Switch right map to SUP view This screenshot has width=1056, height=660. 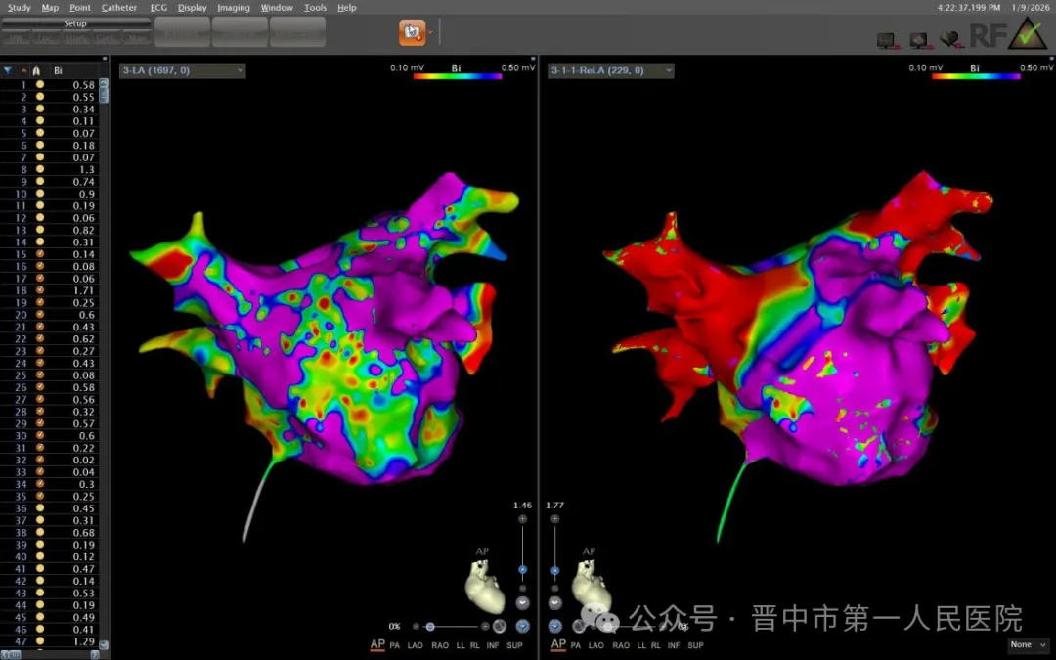click(695, 645)
